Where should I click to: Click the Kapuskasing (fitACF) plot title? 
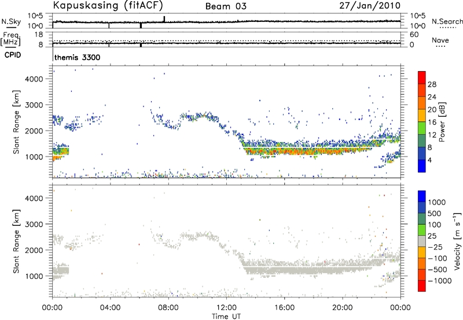point(108,5)
